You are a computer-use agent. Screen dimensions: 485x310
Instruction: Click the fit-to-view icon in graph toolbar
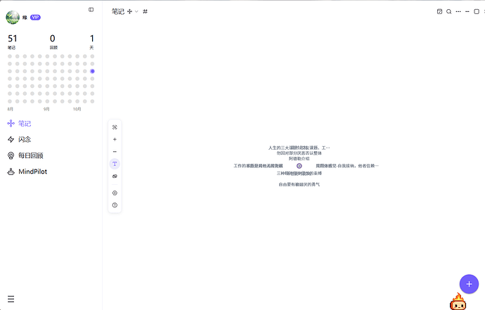click(115, 127)
